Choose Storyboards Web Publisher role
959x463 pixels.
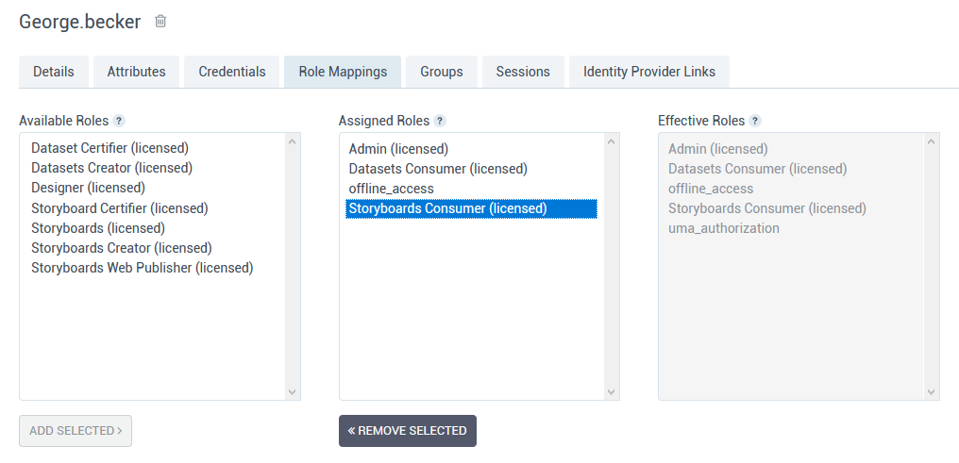coord(142,268)
